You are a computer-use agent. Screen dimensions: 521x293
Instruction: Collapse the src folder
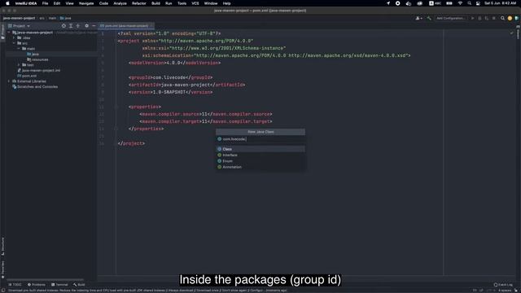pos(14,43)
